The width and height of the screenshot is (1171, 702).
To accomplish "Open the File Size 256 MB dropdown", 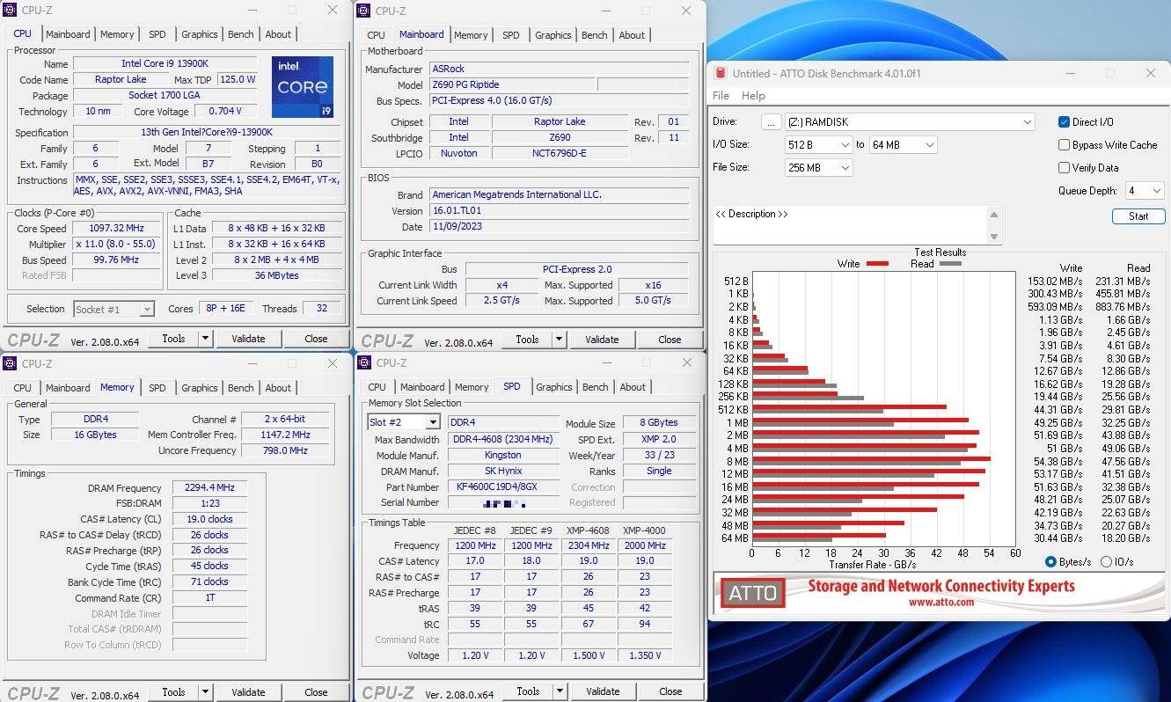I will click(818, 167).
